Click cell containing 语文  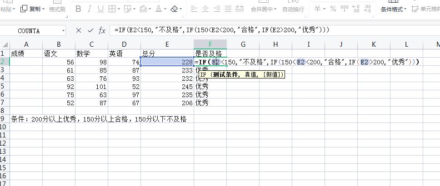(59, 54)
